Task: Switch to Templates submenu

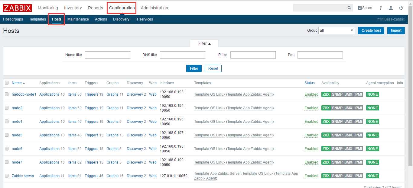Action: [x=37, y=19]
